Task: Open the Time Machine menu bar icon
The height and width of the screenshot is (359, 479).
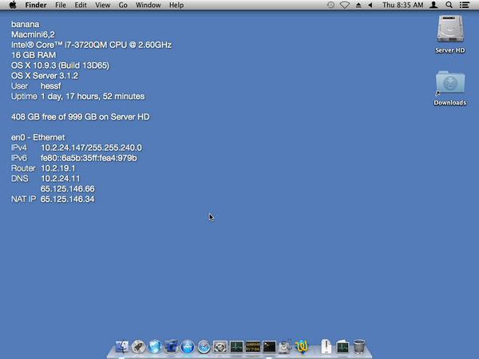Action: tap(331, 5)
